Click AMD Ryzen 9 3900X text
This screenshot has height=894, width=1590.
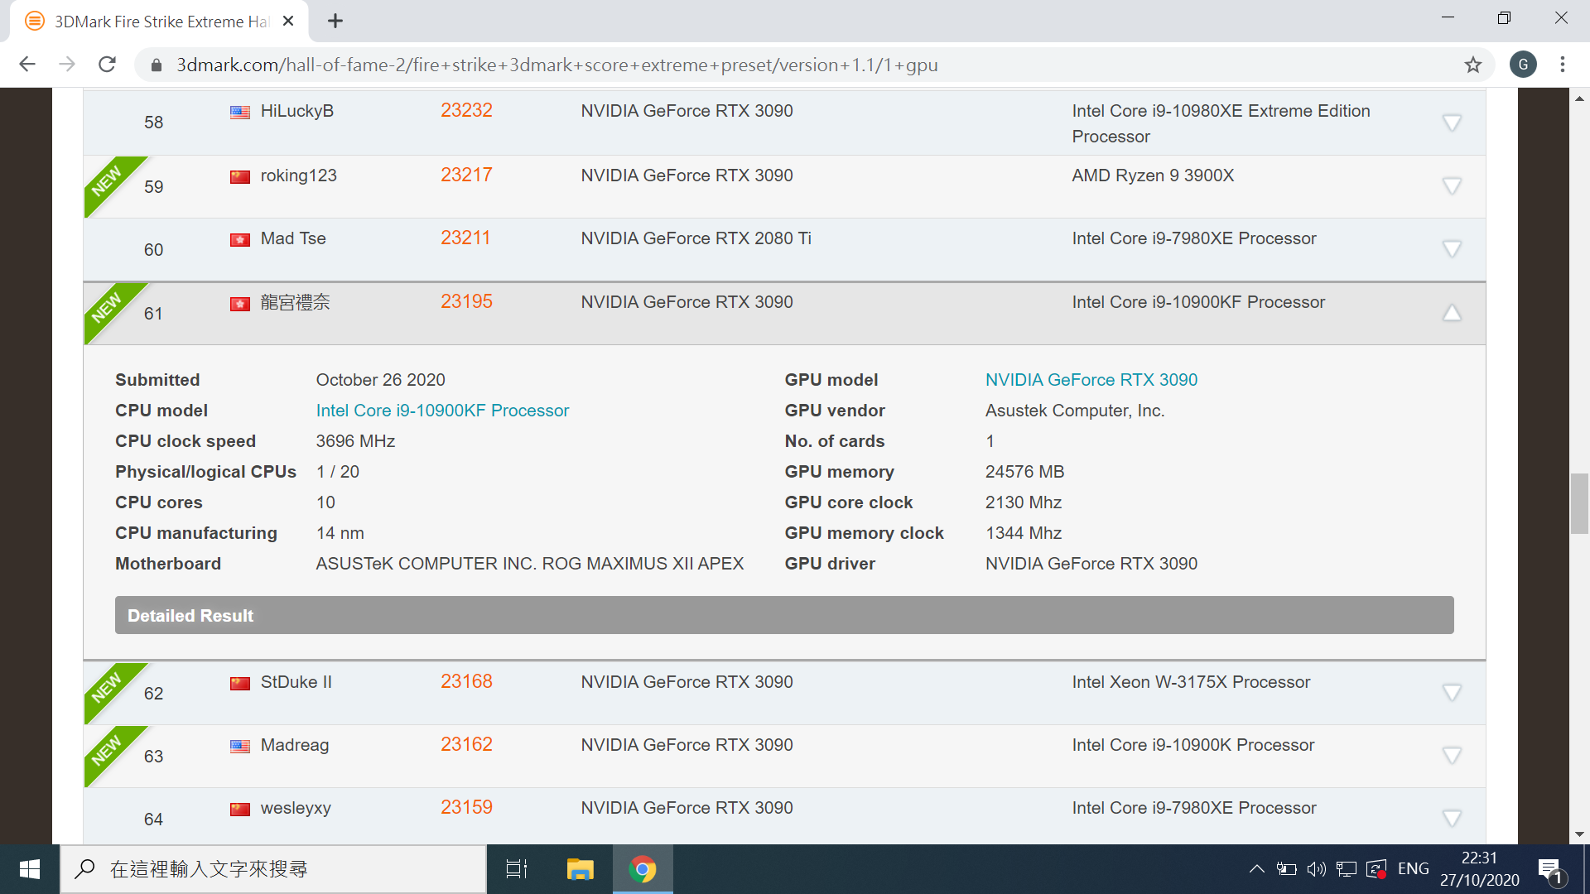coord(1153,175)
